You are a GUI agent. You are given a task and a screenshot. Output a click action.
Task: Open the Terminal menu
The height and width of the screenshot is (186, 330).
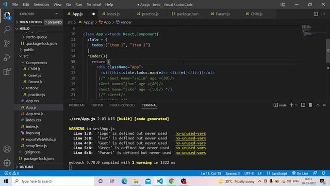point(93,5)
